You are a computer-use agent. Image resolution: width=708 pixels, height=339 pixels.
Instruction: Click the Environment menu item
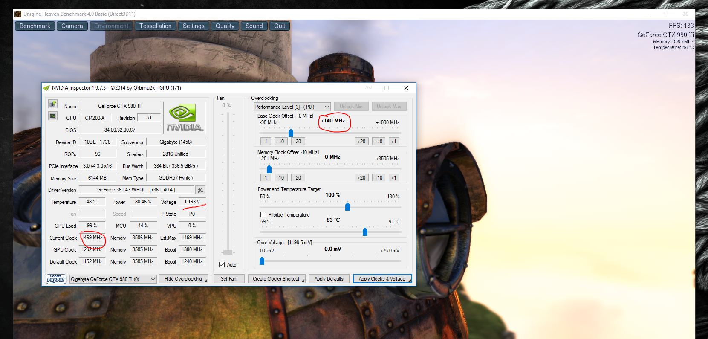point(111,26)
